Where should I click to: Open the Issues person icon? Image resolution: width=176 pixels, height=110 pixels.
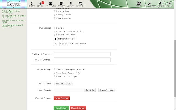point(40,3)
